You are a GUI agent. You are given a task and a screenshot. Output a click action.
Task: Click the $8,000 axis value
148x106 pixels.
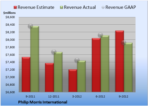(10, 40)
